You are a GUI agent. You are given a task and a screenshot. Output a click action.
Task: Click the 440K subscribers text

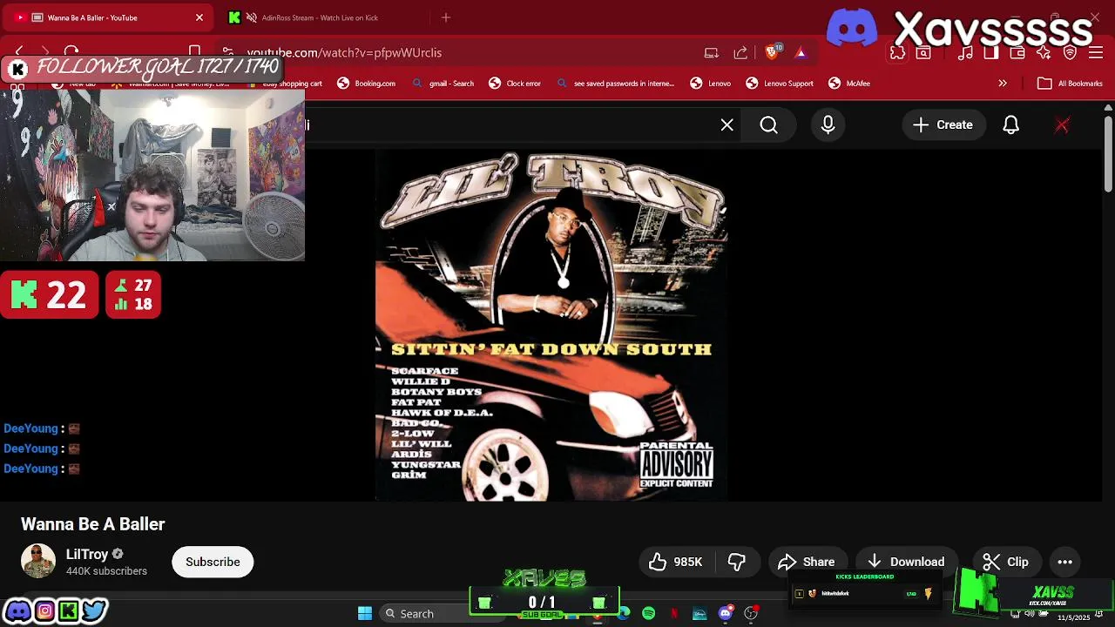point(106,571)
